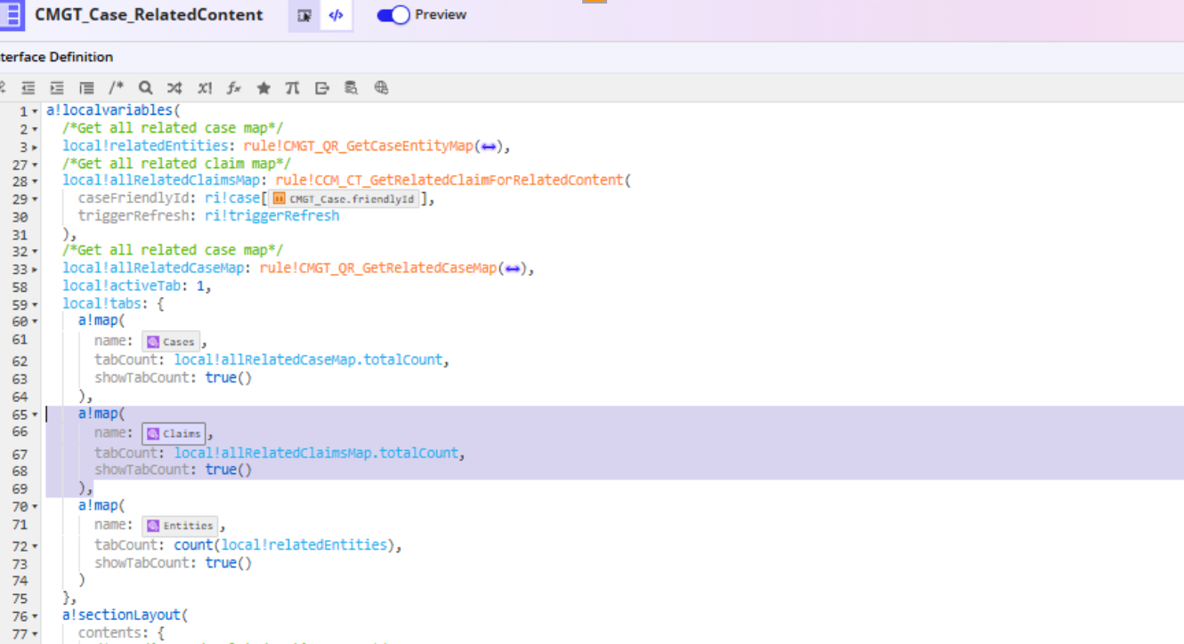The width and height of the screenshot is (1184, 644).
Task: Click the star toolbar icon
Action: tap(264, 88)
